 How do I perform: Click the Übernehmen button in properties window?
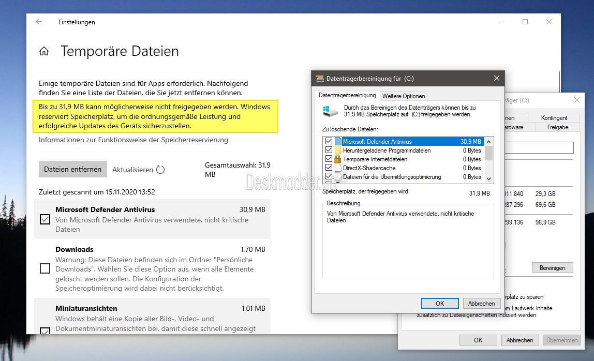coord(562,340)
